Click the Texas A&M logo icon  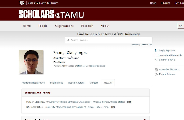(22, 3)
